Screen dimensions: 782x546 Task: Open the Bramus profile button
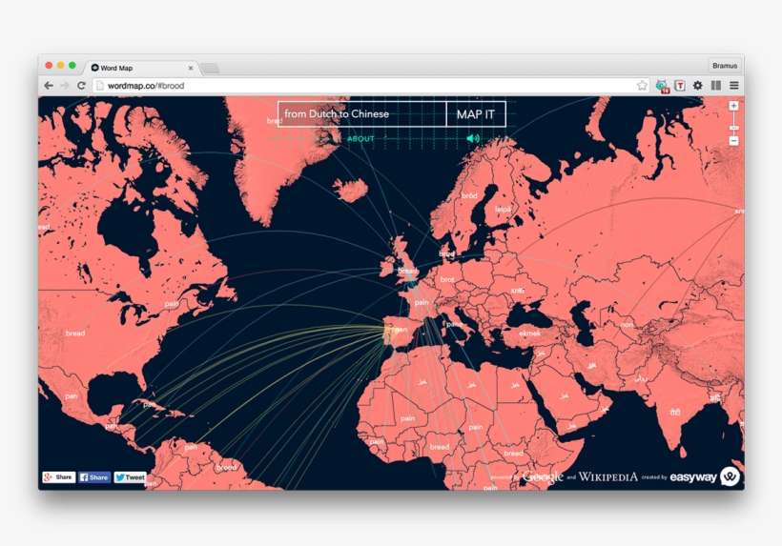724,67
